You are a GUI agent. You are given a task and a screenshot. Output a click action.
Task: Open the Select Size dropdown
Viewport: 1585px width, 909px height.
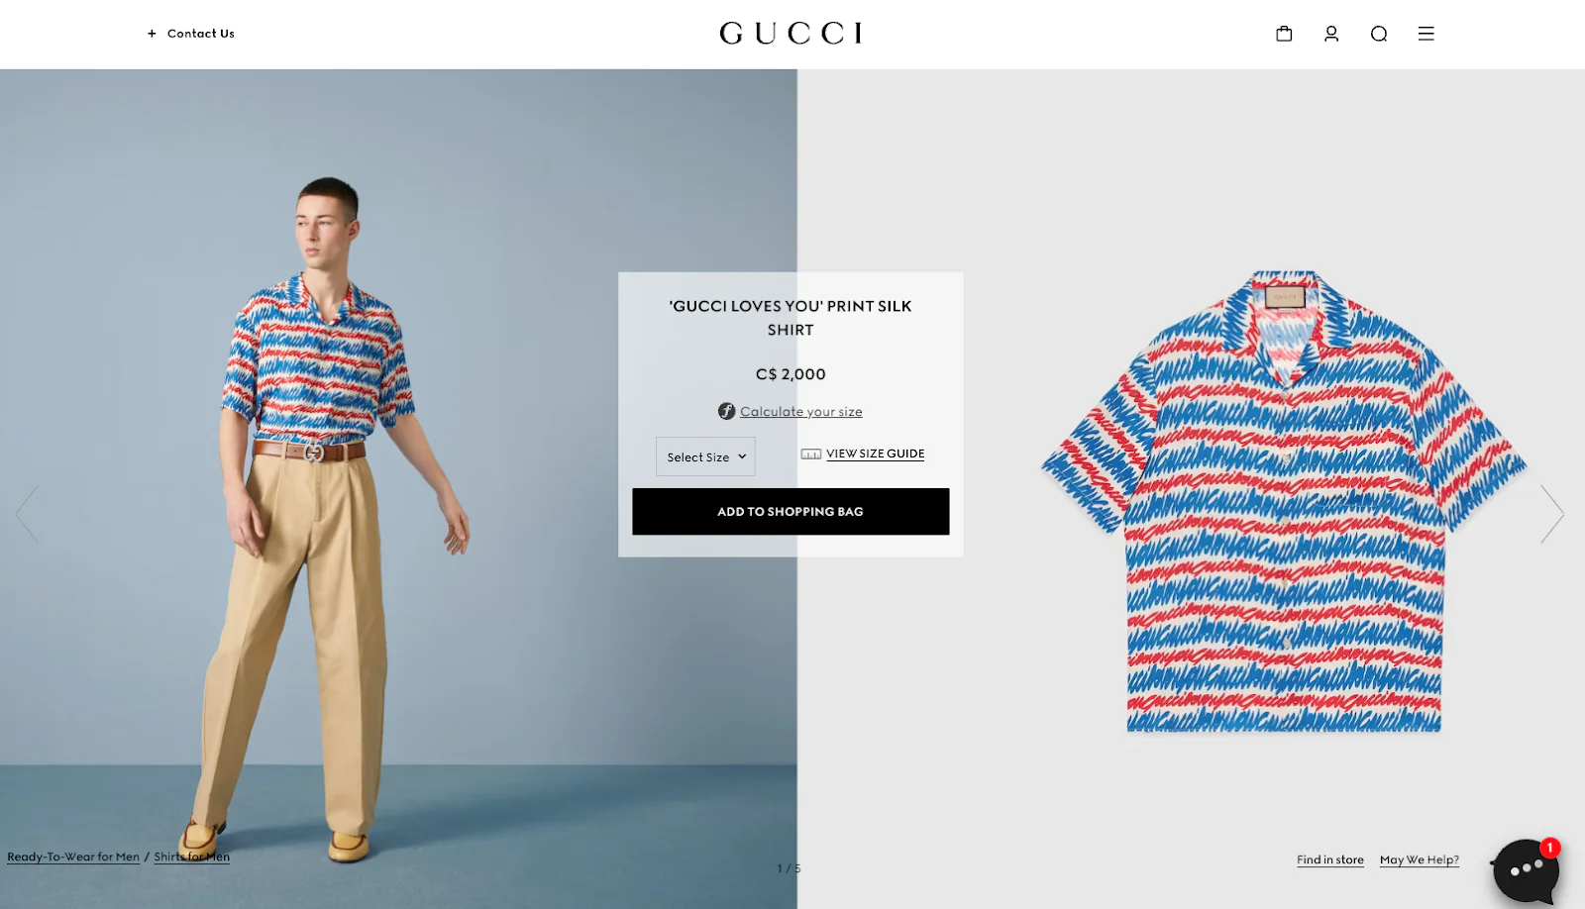705,456
